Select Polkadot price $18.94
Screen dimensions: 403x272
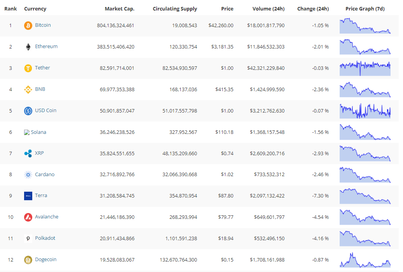226,238
